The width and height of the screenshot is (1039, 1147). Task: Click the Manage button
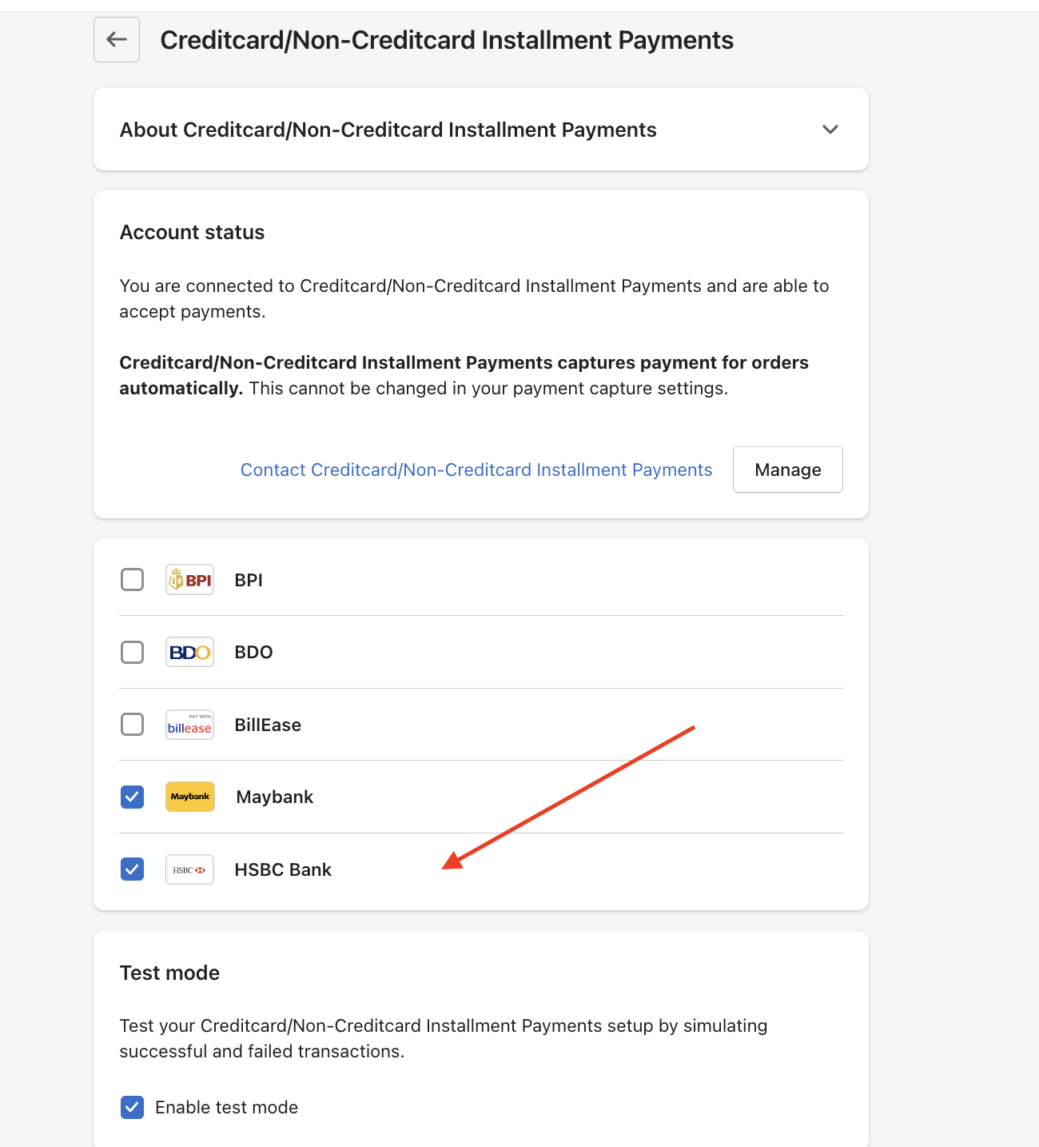tap(787, 470)
